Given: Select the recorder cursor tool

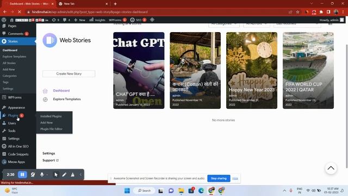Looking at the screenshot, I should pos(55,175).
